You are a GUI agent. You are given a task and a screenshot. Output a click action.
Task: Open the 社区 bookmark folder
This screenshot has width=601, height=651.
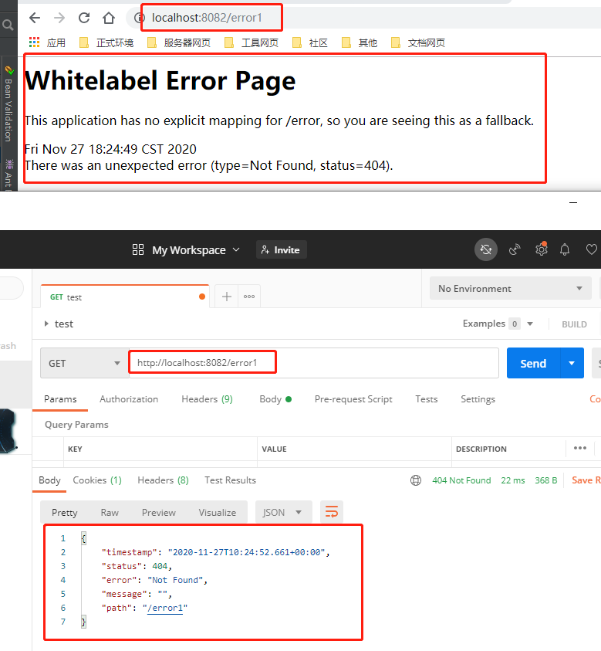point(310,42)
